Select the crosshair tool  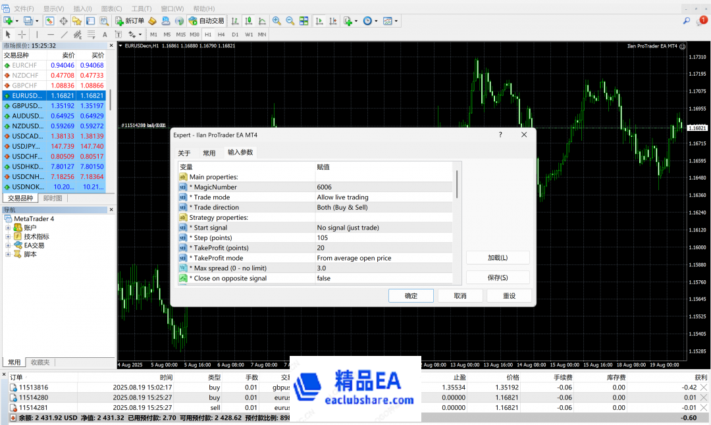tap(22, 34)
